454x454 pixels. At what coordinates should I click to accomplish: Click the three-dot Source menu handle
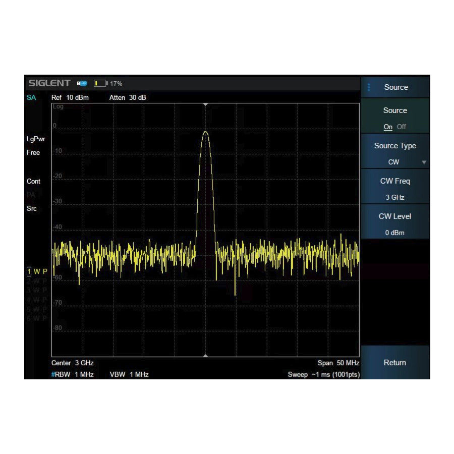tap(369, 87)
